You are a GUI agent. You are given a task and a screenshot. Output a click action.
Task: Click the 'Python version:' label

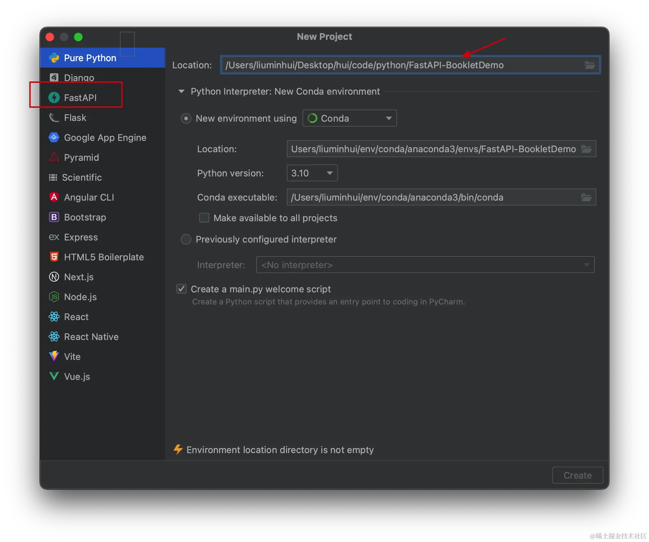point(230,173)
